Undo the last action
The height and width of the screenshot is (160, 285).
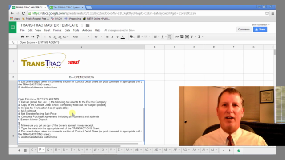tap(28, 37)
